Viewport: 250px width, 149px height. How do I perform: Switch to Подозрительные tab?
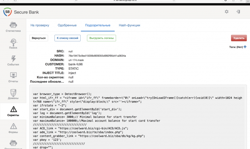coord(98,25)
